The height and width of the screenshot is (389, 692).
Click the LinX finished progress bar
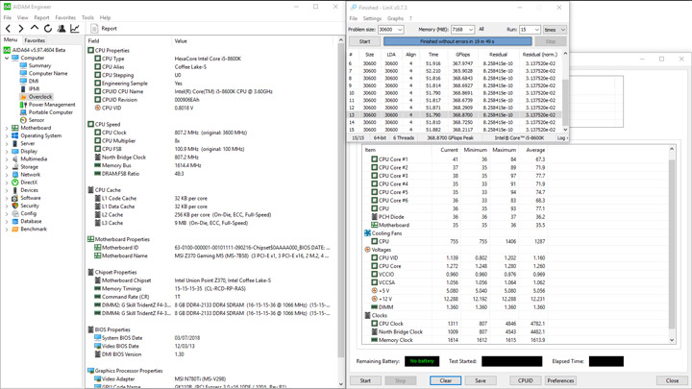[457, 41]
